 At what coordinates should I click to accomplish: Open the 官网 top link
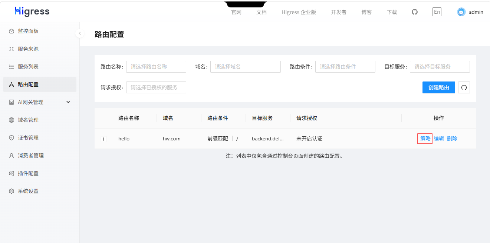pos(236,12)
